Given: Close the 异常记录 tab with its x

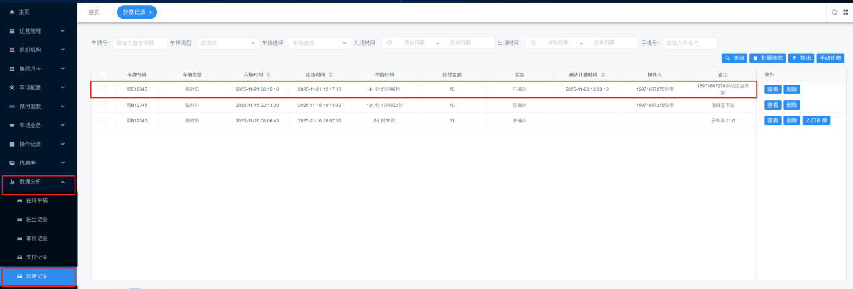Looking at the screenshot, I should pos(151,12).
